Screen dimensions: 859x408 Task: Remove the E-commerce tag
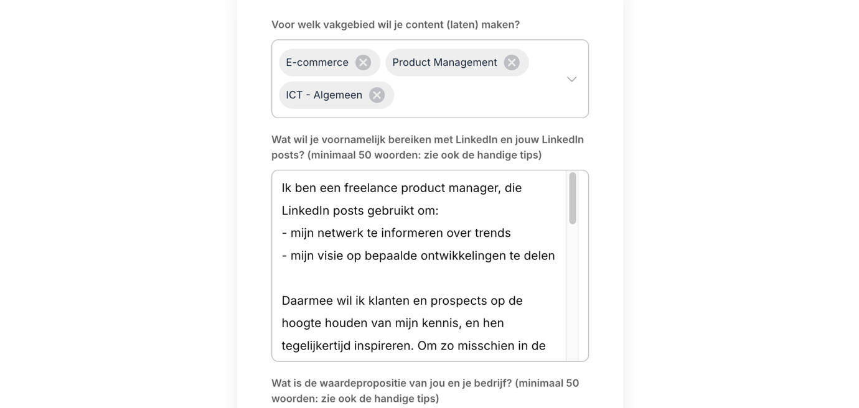pyautogui.click(x=364, y=63)
